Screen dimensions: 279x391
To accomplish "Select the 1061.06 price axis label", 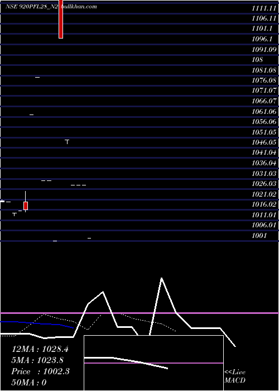I will tap(264, 112).
